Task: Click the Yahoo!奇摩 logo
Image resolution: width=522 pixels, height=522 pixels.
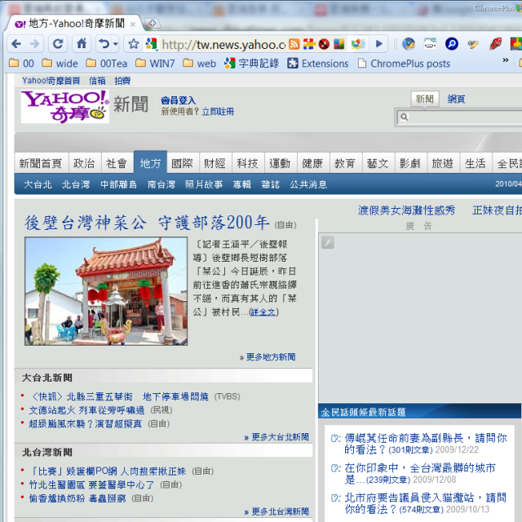Action: [65, 107]
